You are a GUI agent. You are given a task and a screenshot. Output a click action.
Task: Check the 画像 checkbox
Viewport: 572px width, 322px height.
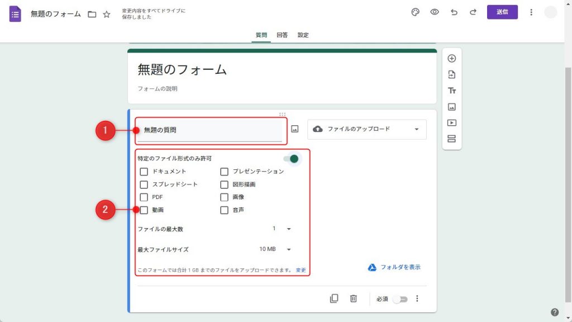[x=224, y=197]
